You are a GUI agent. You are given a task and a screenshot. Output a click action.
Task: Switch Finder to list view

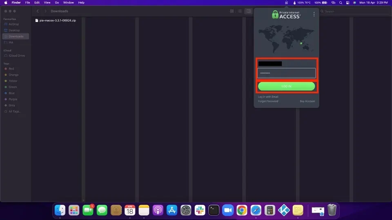pyautogui.click(x=240, y=11)
